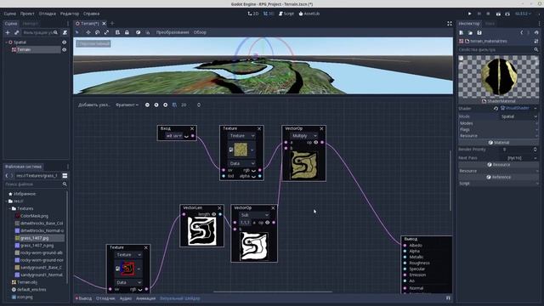Click the scene node filter field
The image size is (544, 306).
click(40, 32)
